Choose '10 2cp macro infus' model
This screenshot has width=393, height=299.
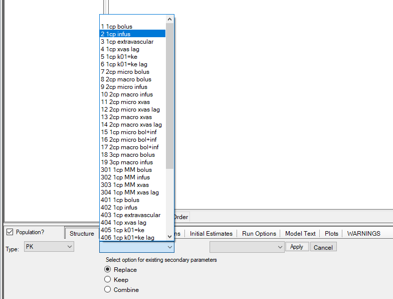point(132,94)
